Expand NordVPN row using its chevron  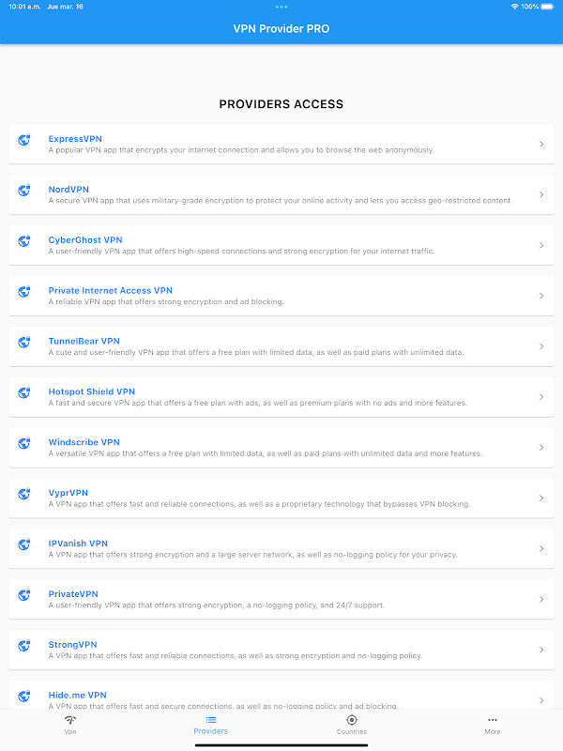coord(541,195)
